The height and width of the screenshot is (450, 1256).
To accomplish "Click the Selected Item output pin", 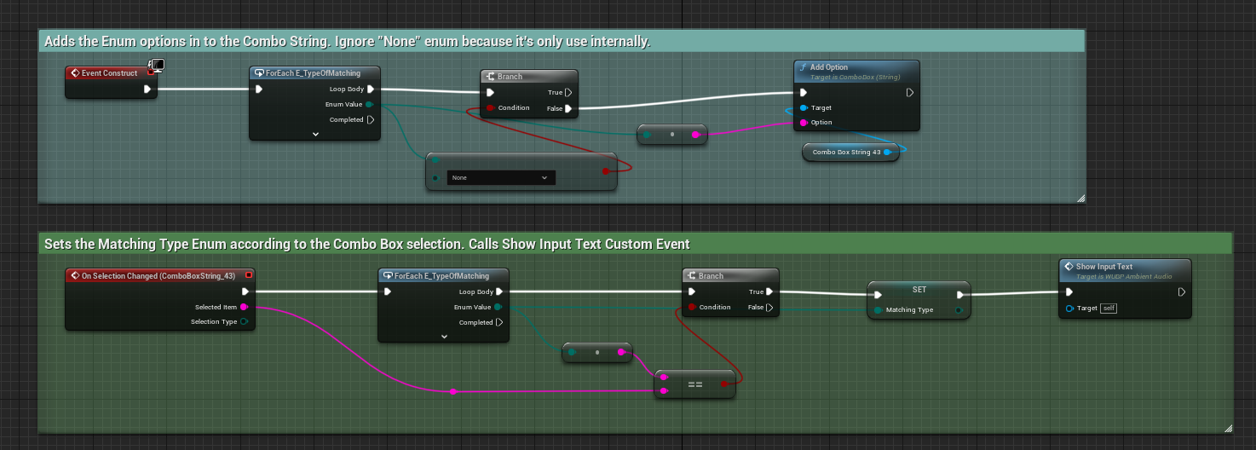I will [x=244, y=307].
